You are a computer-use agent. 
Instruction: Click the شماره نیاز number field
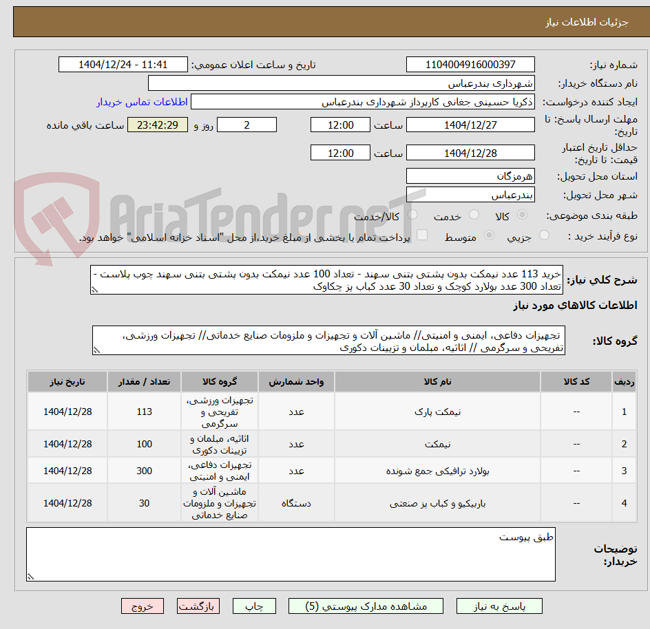(x=470, y=65)
